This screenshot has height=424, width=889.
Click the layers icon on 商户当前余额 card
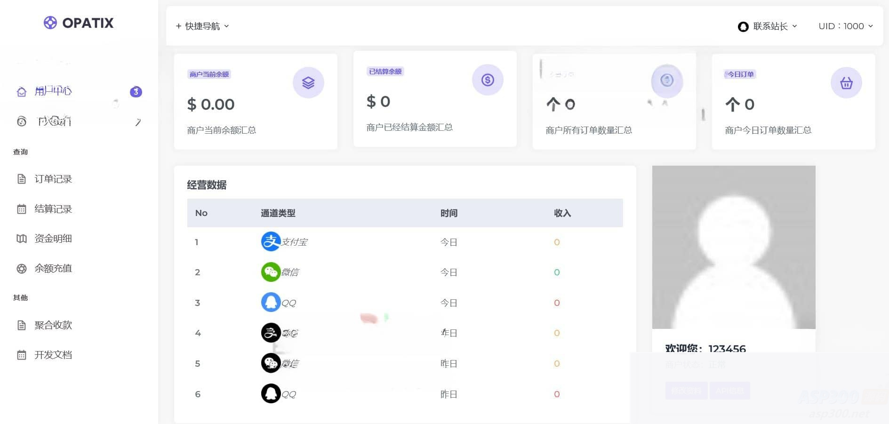[308, 82]
